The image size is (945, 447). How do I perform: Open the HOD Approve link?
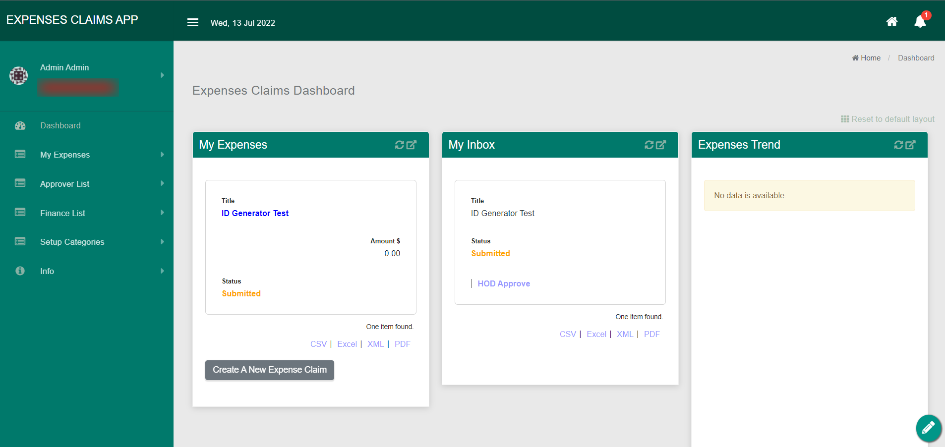[x=504, y=283]
